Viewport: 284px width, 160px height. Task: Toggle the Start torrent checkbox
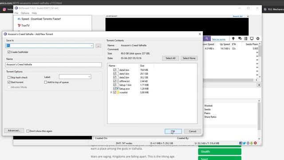[x=9, y=82]
